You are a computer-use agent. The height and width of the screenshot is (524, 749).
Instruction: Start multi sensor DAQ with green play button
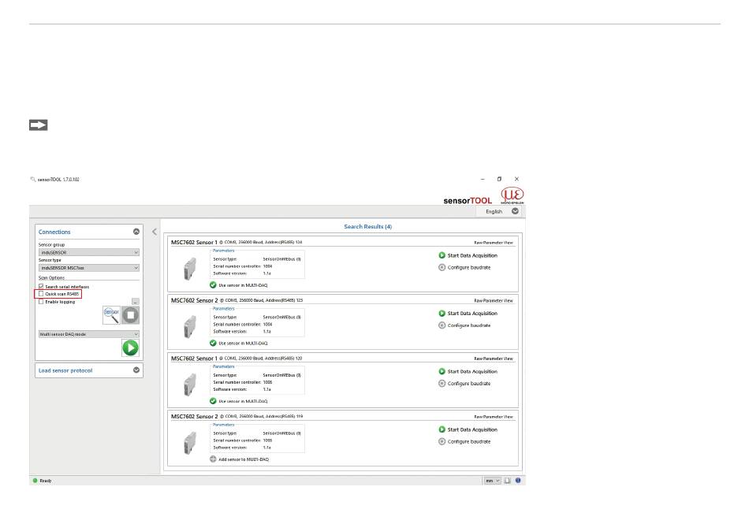pos(130,348)
